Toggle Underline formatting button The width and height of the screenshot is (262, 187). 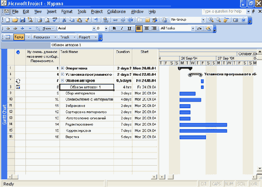point(129,28)
